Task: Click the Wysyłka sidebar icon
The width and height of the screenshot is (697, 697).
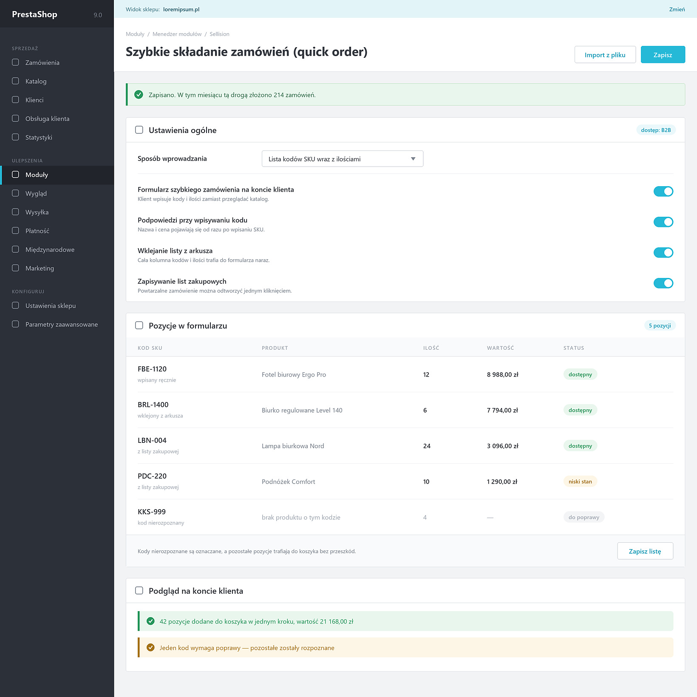Action: click(15, 212)
